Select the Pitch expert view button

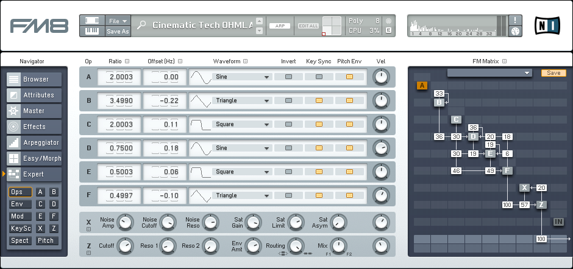47,240
